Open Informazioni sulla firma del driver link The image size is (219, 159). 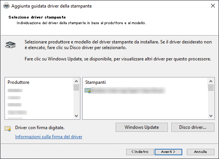(x=48, y=137)
